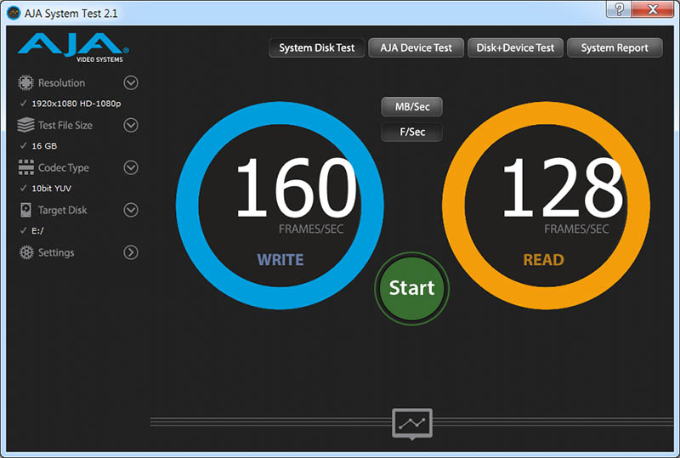Click the E:/ target disk value
Viewport: 680px width, 458px height.
[37, 231]
